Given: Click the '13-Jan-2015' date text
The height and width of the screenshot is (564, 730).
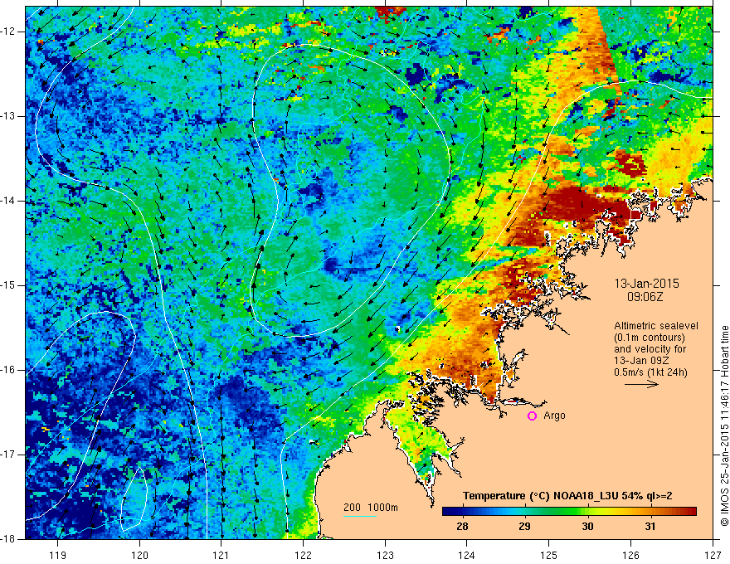Looking at the screenshot, I should pos(647,284).
